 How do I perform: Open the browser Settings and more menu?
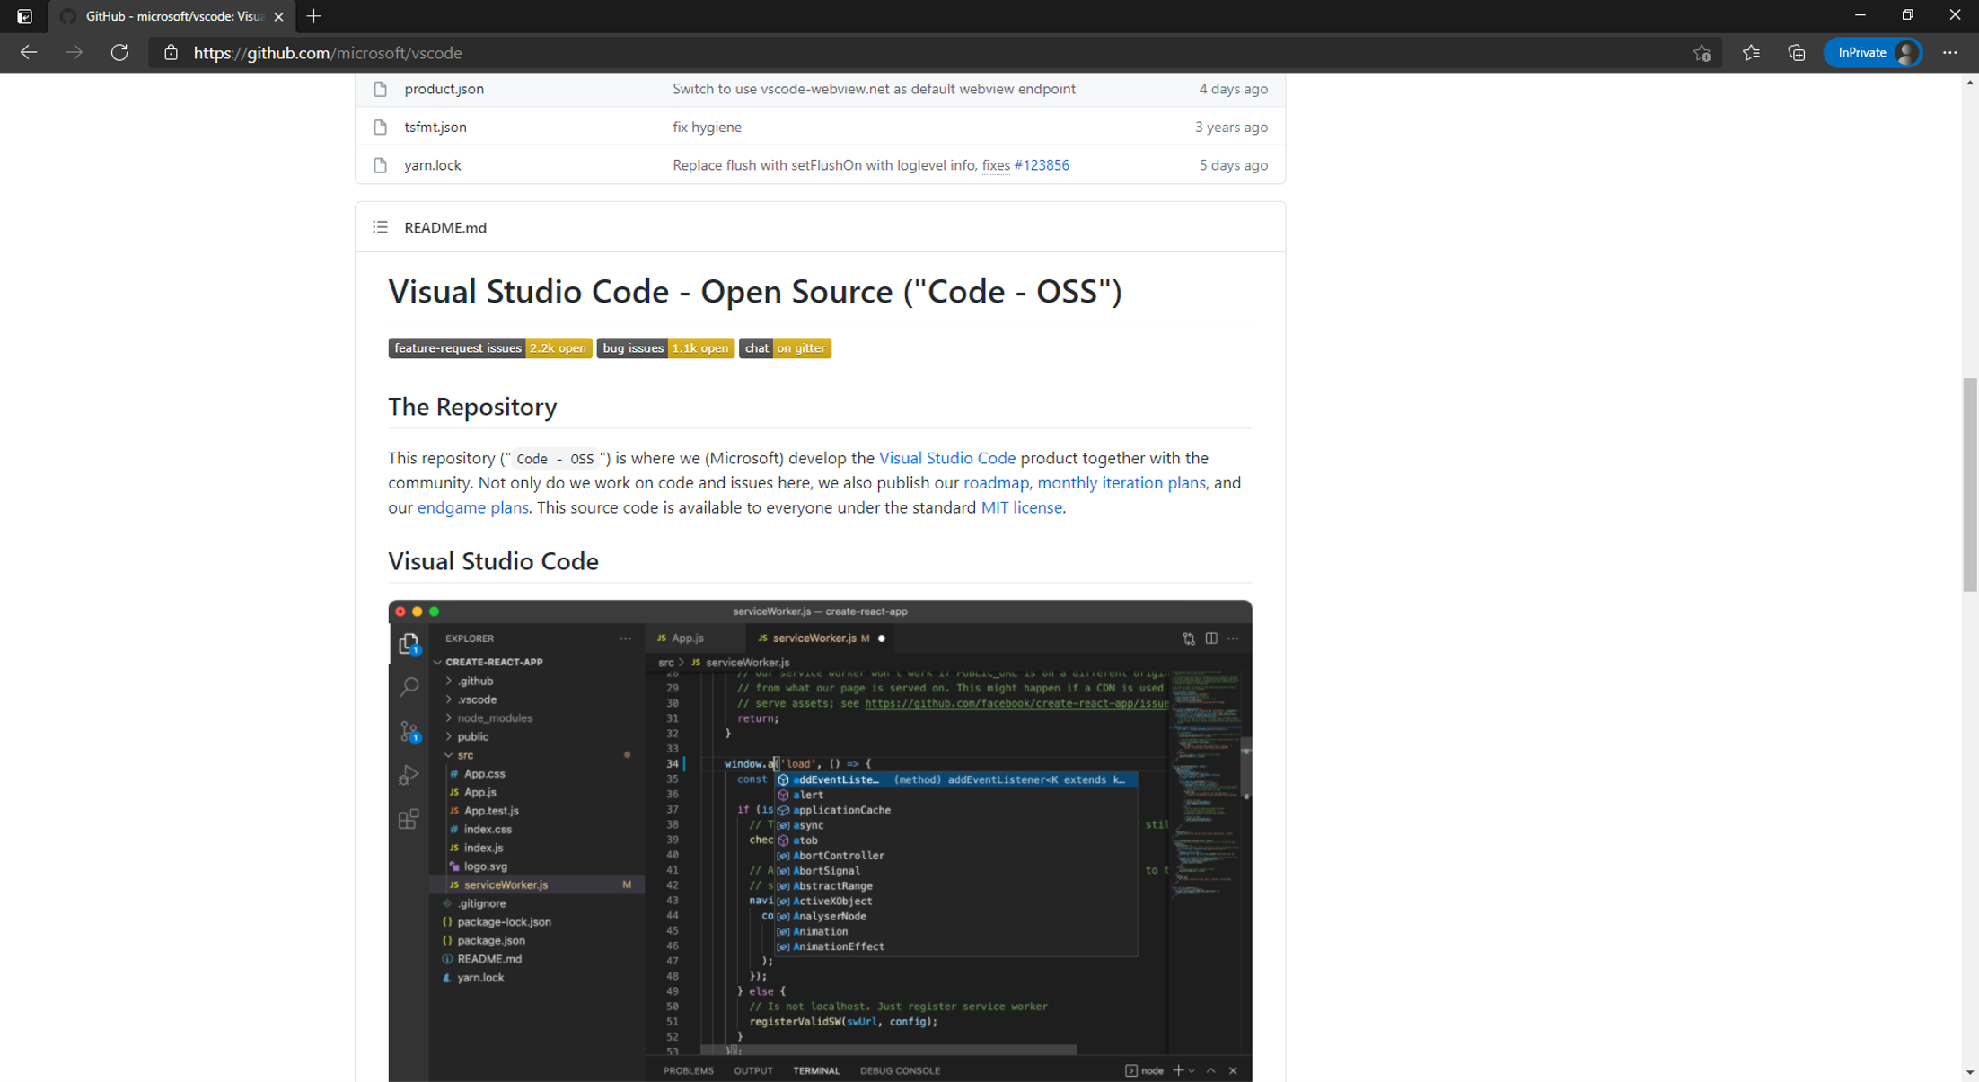1949,53
